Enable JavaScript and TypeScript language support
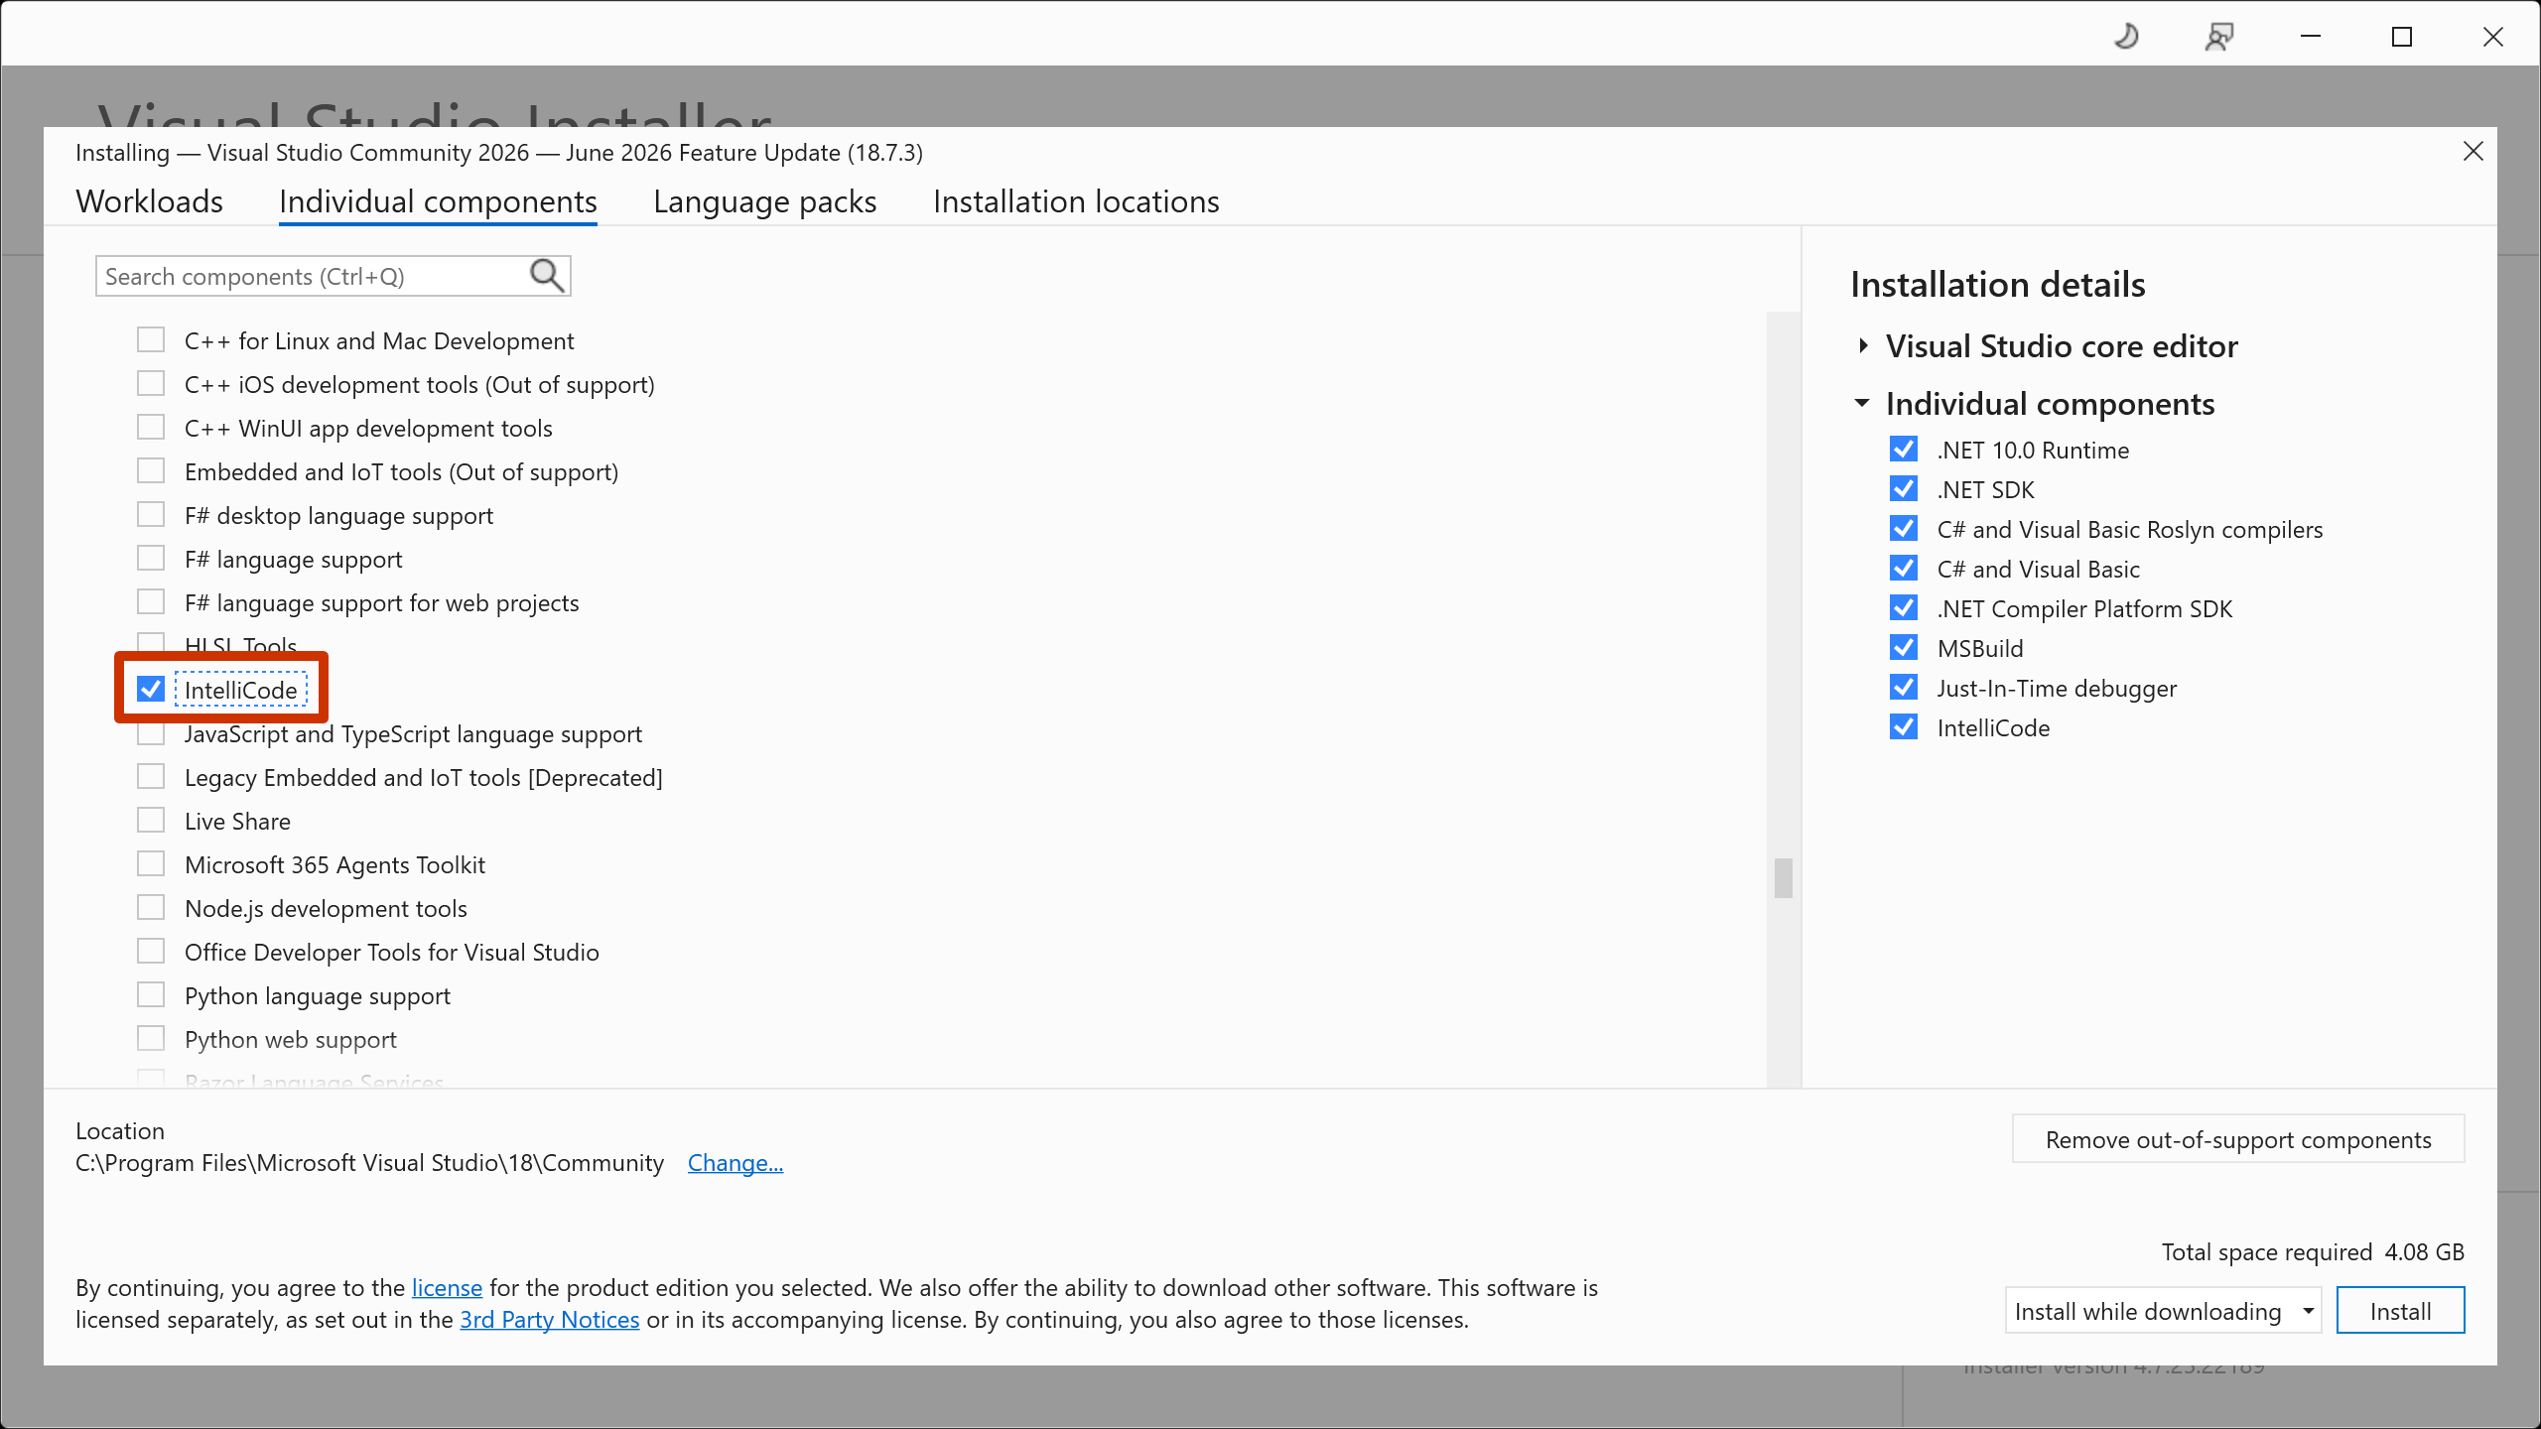 (151, 734)
